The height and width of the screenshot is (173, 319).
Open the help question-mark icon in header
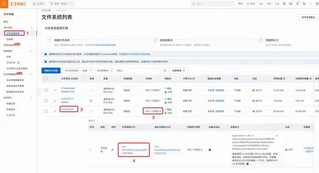317,4
